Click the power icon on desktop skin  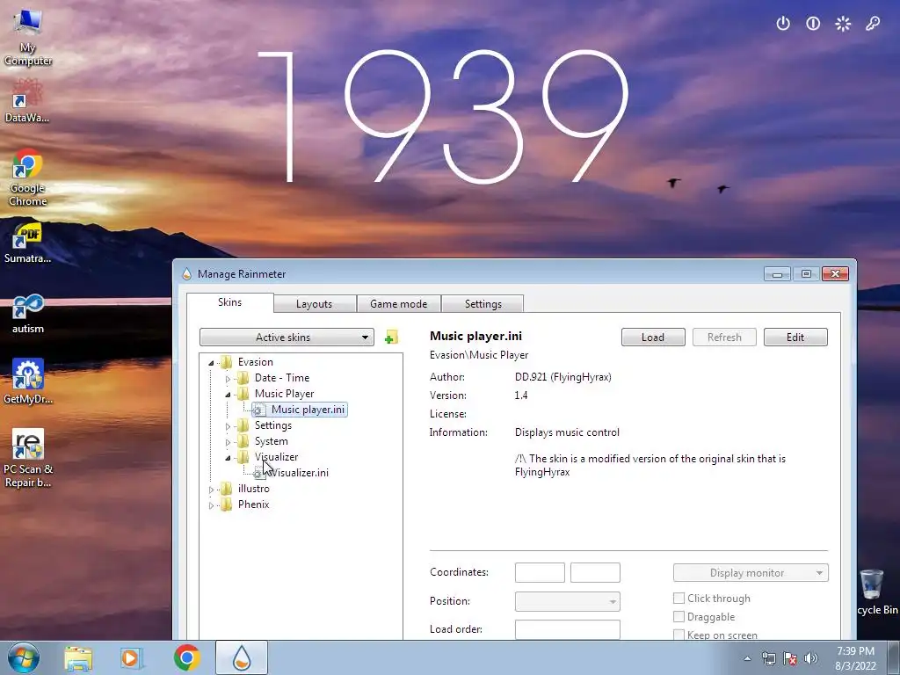point(783,24)
